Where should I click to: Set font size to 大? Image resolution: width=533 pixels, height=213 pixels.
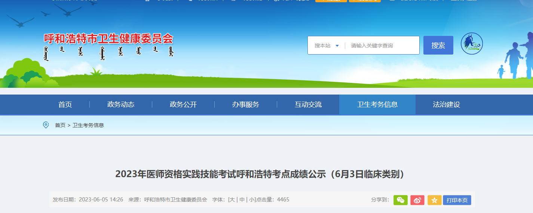[x=233, y=200]
